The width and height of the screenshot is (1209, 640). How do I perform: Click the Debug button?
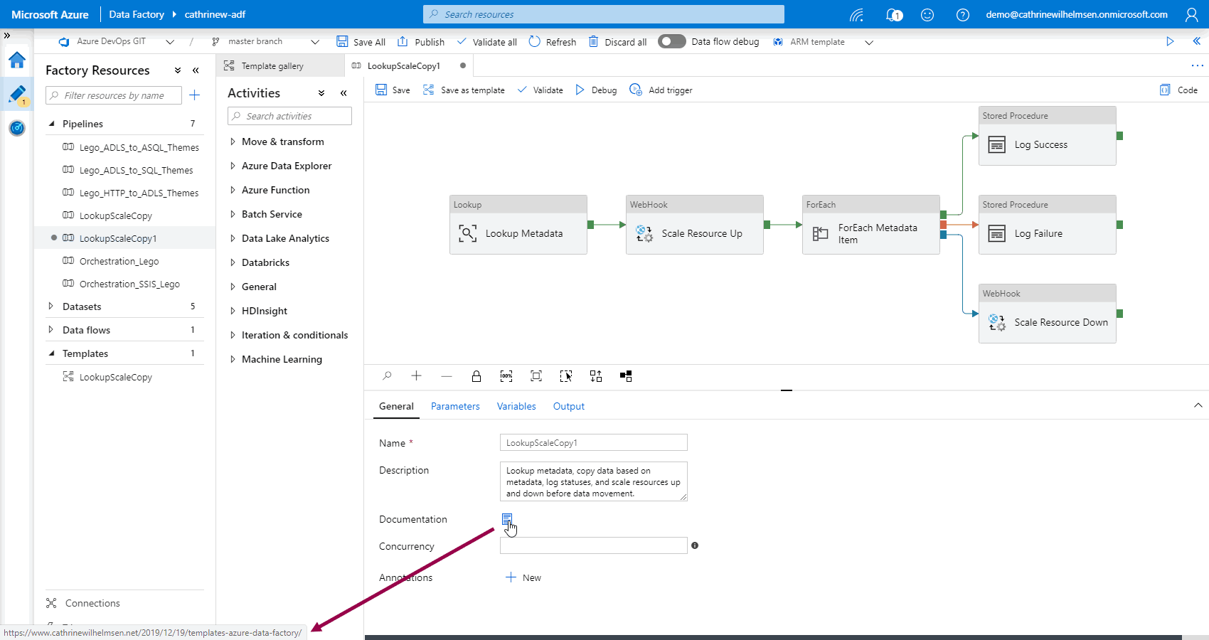(x=596, y=90)
